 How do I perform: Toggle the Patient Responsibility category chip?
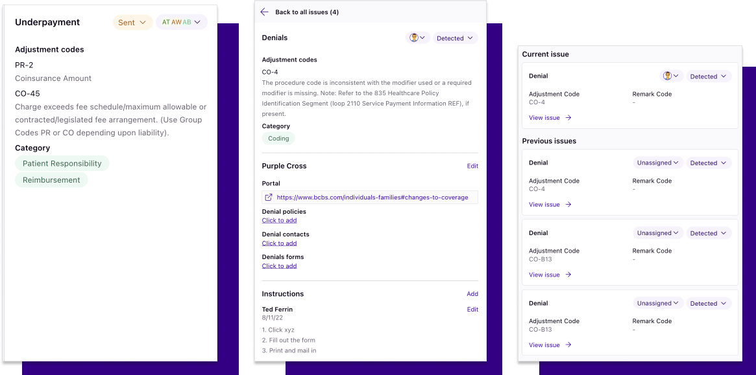click(x=62, y=163)
